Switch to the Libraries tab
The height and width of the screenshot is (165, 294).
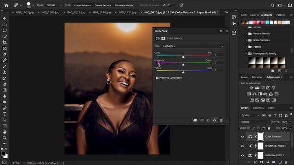coord(257,77)
